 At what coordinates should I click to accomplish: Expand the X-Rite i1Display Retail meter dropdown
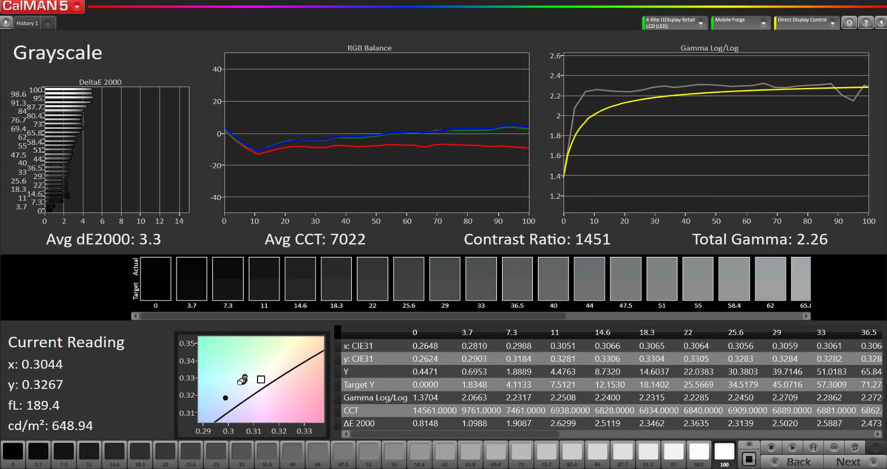[701, 23]
